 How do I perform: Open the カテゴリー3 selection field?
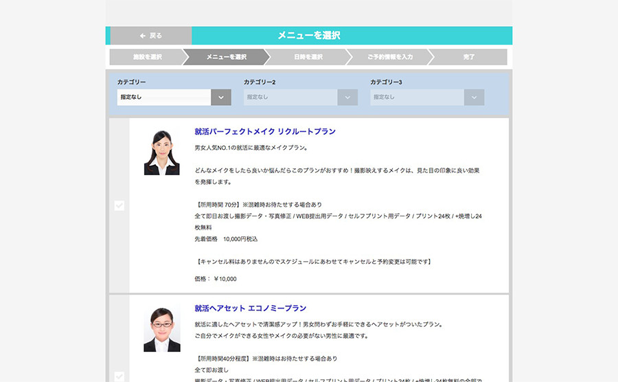coord(417,98)
